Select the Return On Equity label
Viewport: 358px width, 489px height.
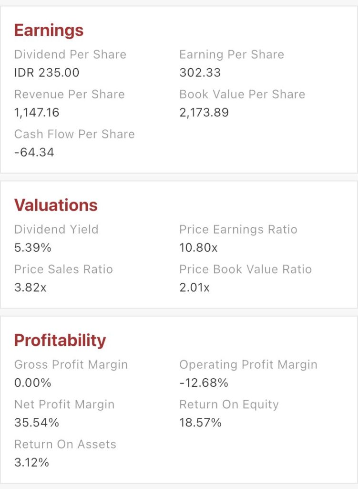(x=229, y=404)
